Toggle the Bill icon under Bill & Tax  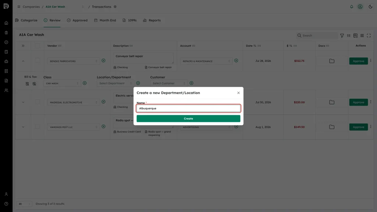[x=27, y=84]
